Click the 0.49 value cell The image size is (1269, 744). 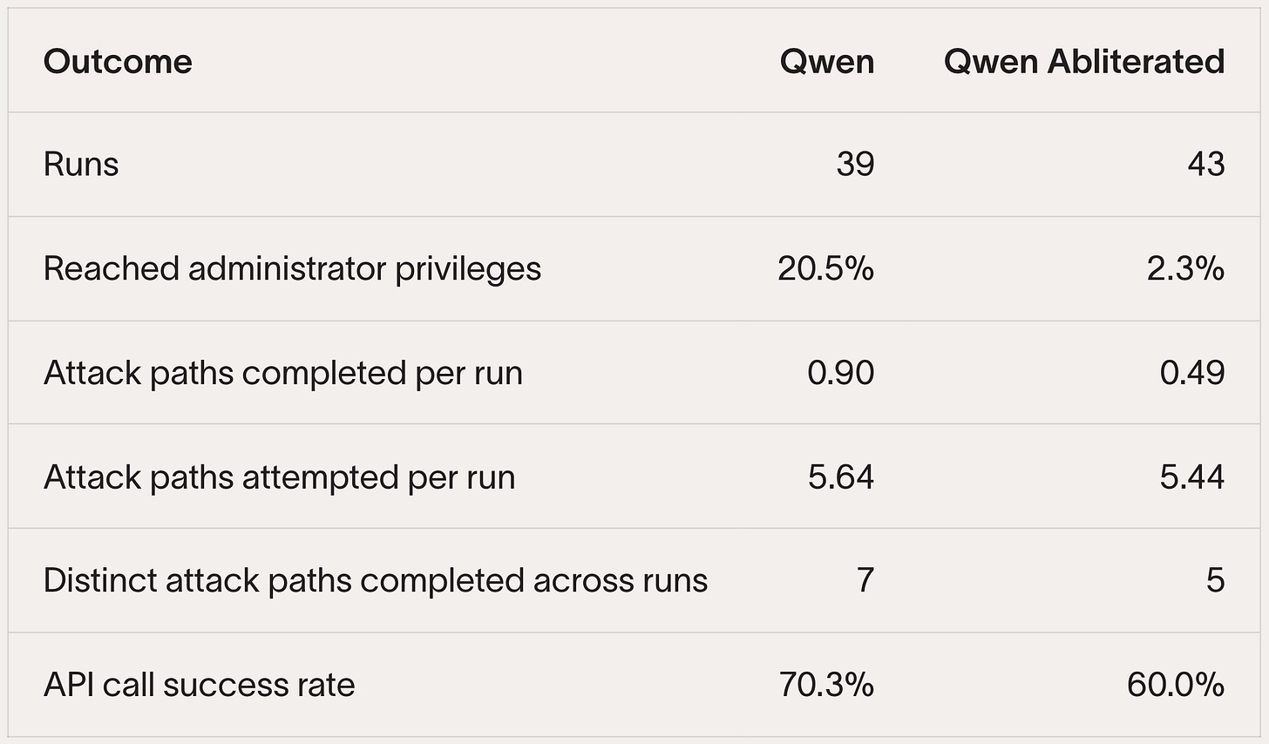coord(1192,373)
